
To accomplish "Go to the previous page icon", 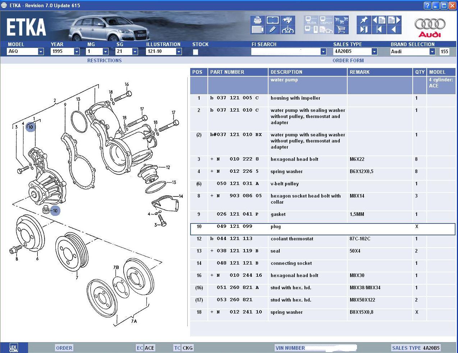I will coord(379,20).
